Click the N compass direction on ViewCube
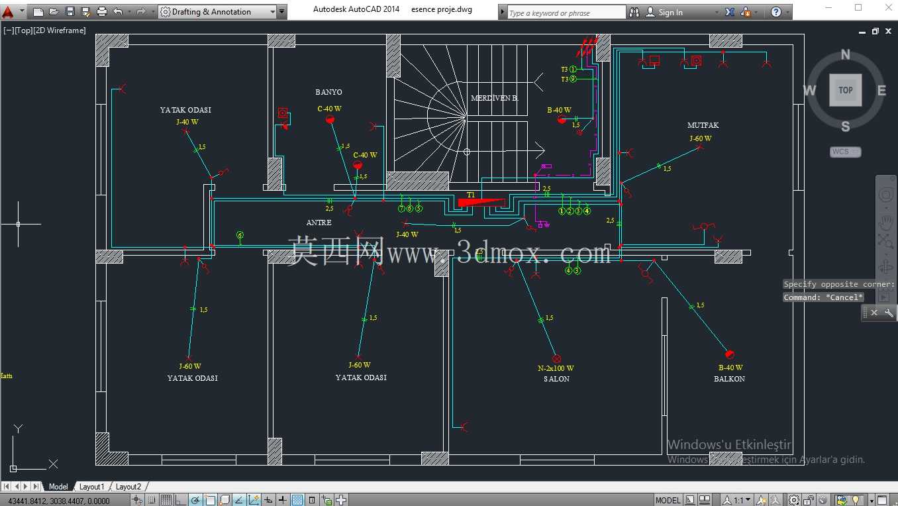898x506 pixels. (x=845, y=55)
